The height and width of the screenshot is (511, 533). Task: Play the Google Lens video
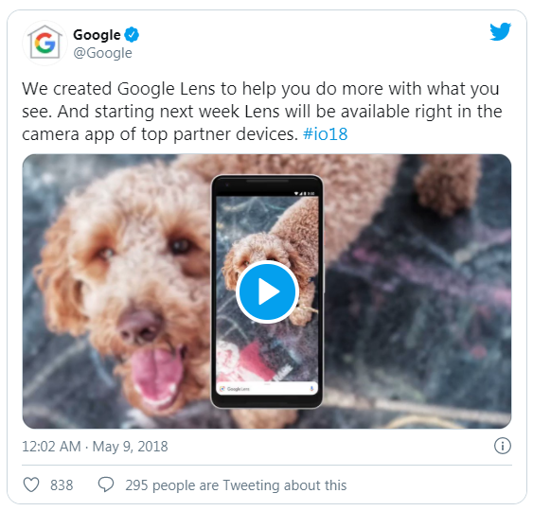(x=268, y=291)
